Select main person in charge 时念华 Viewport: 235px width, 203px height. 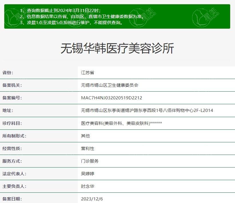[87, 186]
